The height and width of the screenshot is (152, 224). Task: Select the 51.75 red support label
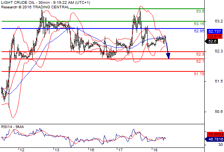click(199, 74)
